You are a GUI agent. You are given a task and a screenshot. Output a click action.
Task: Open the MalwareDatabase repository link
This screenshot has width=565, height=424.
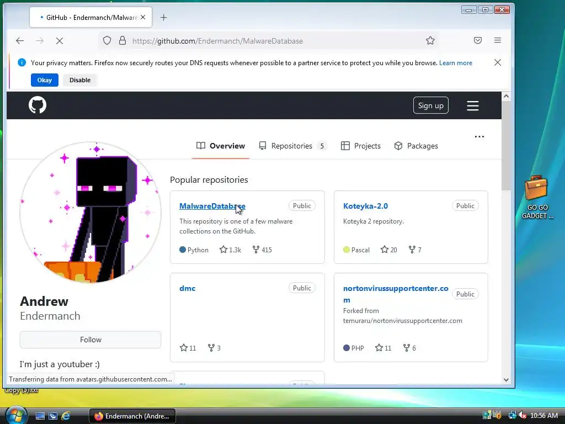[x=212, y=206]
